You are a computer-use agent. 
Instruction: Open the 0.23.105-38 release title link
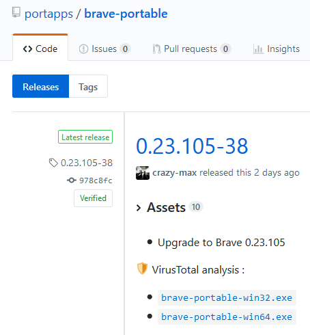point(192,146)
